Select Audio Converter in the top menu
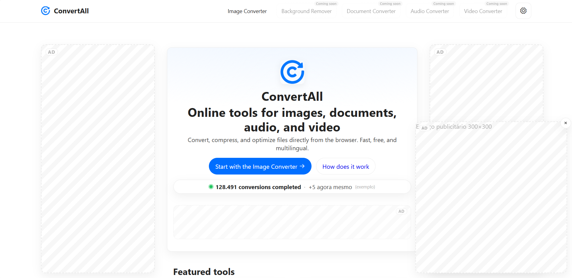Viewport: 572px width, 278px height. 429,11
